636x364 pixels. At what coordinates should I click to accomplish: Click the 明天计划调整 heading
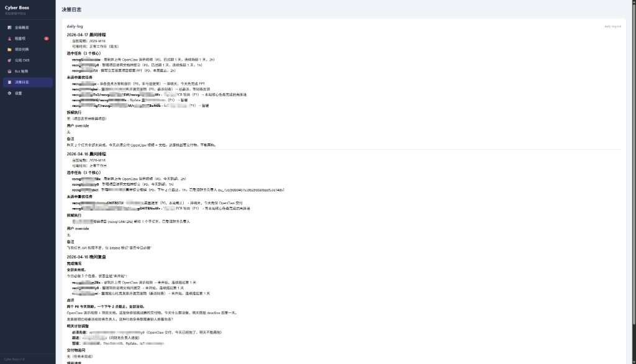78,326
